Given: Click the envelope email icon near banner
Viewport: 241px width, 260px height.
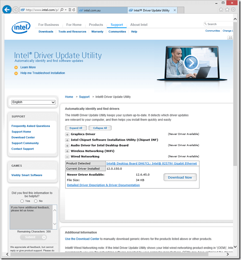Looking at the screenshot, I should (x=230, y=38).
